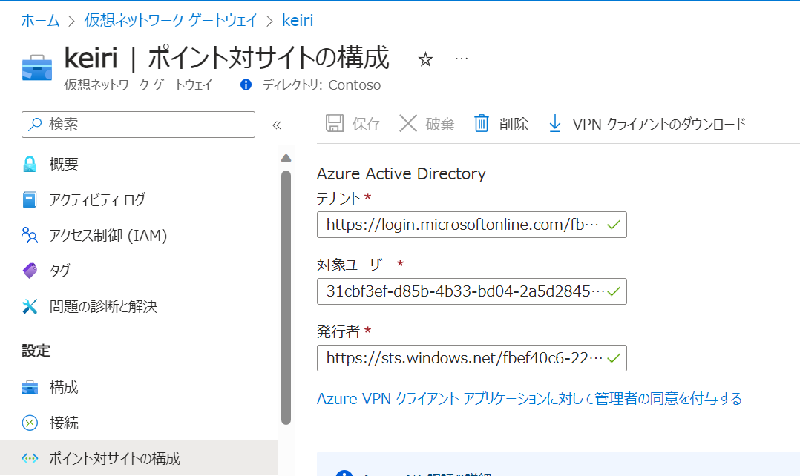The height and width of the screenshot is (476, 800).
Task: Click the favorite star icon beside the title
Action: pyautogui.click(x=425, y=59)
